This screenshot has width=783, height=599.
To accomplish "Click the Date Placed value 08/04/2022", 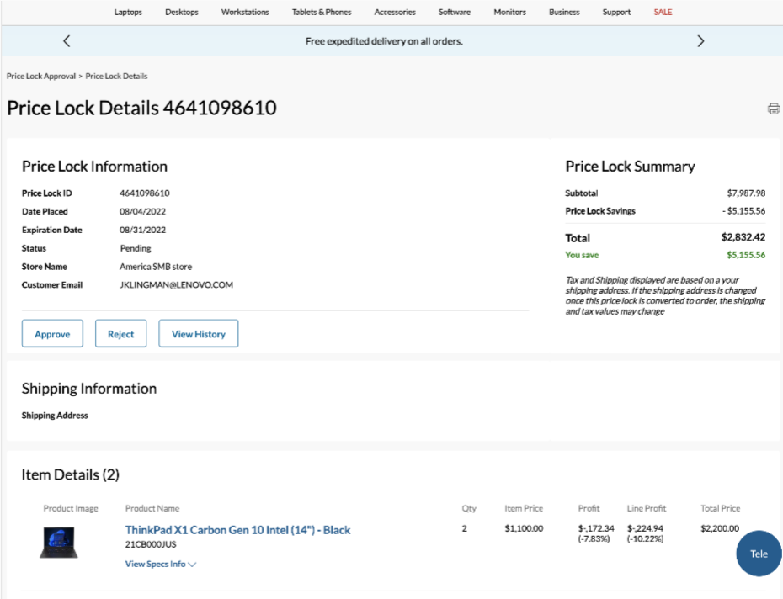I will click(142, 212).
